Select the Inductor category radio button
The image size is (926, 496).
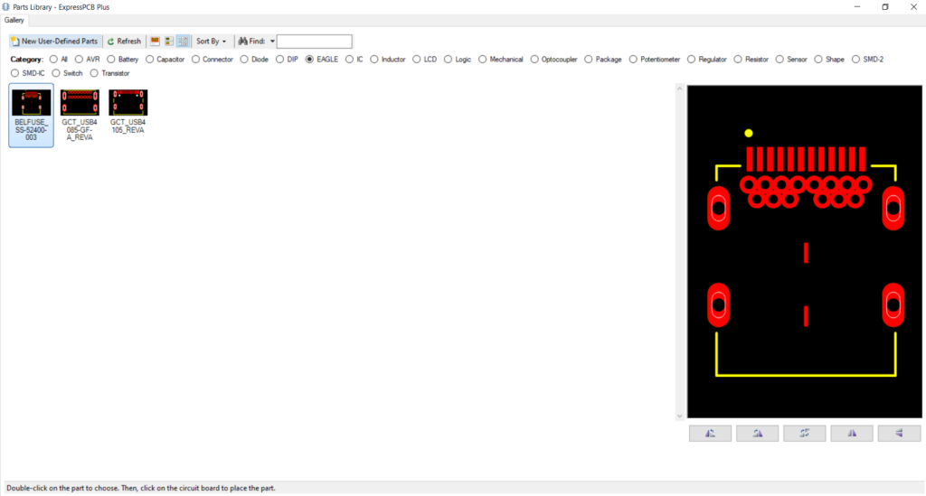point(373,60)
